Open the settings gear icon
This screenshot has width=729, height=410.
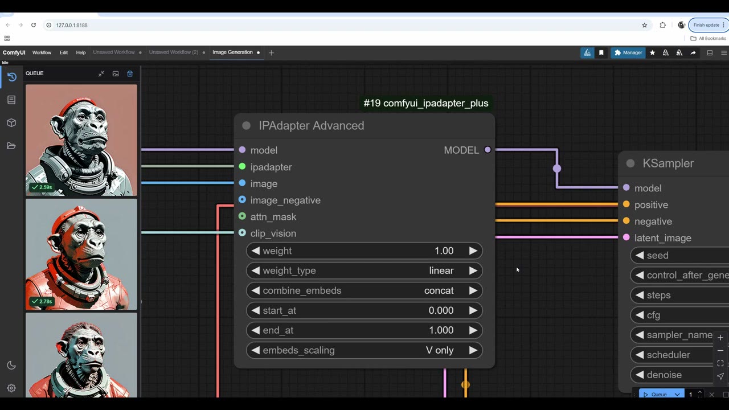(11, 388)
